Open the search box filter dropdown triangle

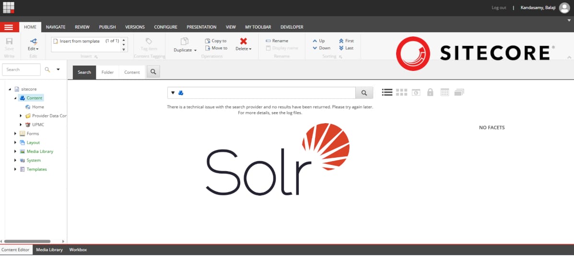click(x=173, y=93)
